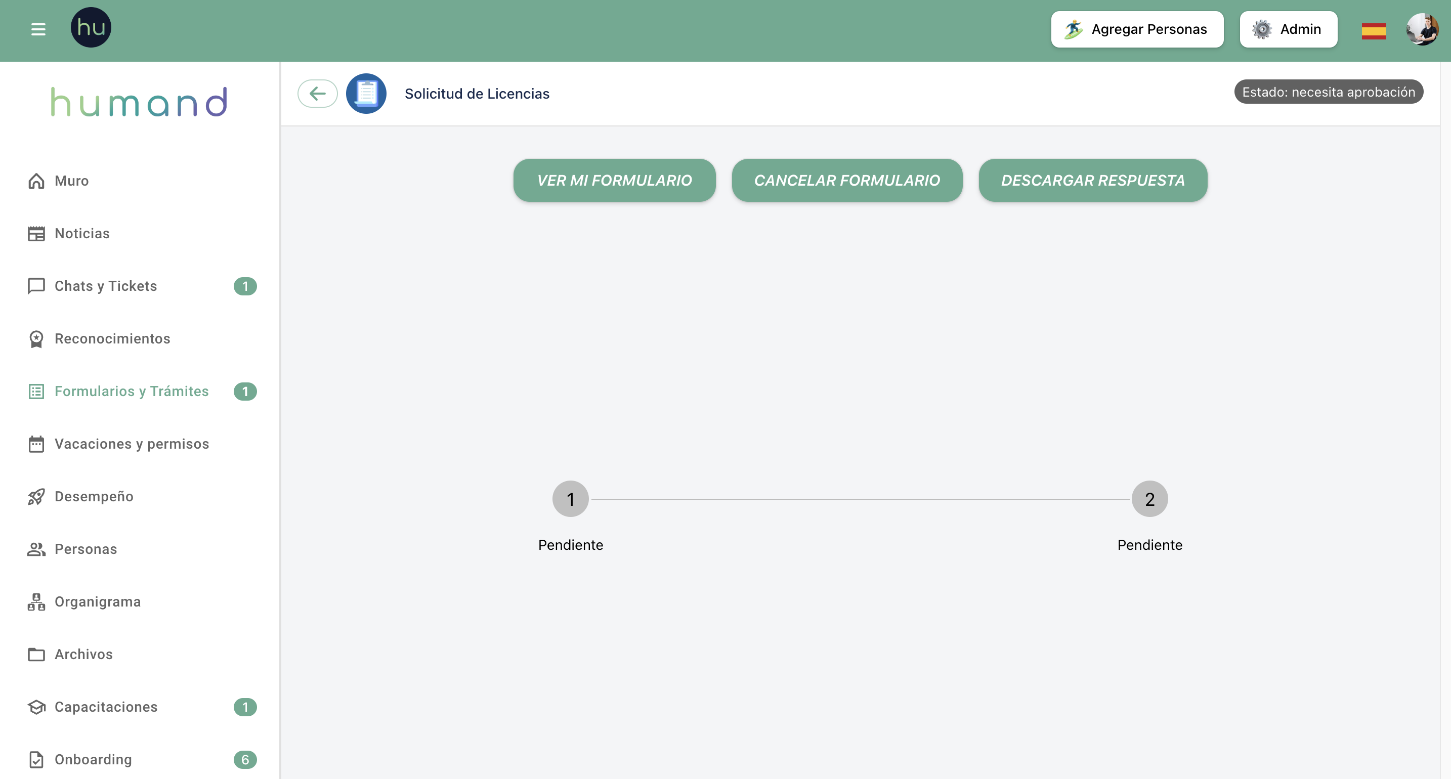Click VER MI FORMULARIO button
1451x779 pixels.
click(x=614, y=180)
